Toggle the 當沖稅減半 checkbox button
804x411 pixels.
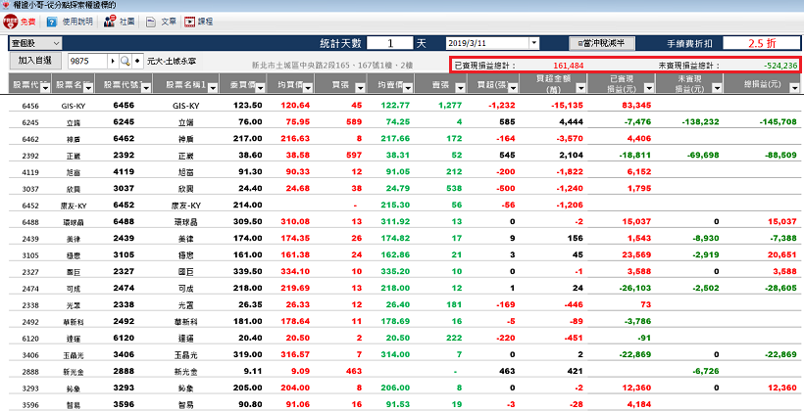click(x=602, y=43)
